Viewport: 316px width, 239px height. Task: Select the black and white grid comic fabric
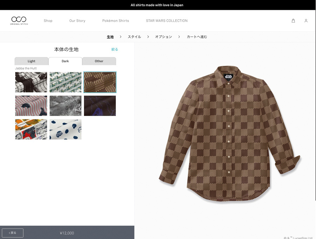tap(31, 82)
